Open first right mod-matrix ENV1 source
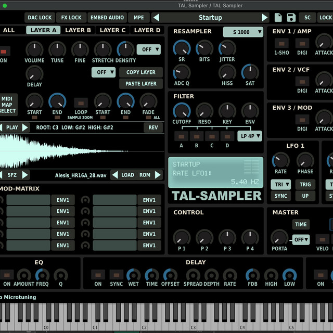The width and height of the screenshot is (333, 333). point(149,200)
